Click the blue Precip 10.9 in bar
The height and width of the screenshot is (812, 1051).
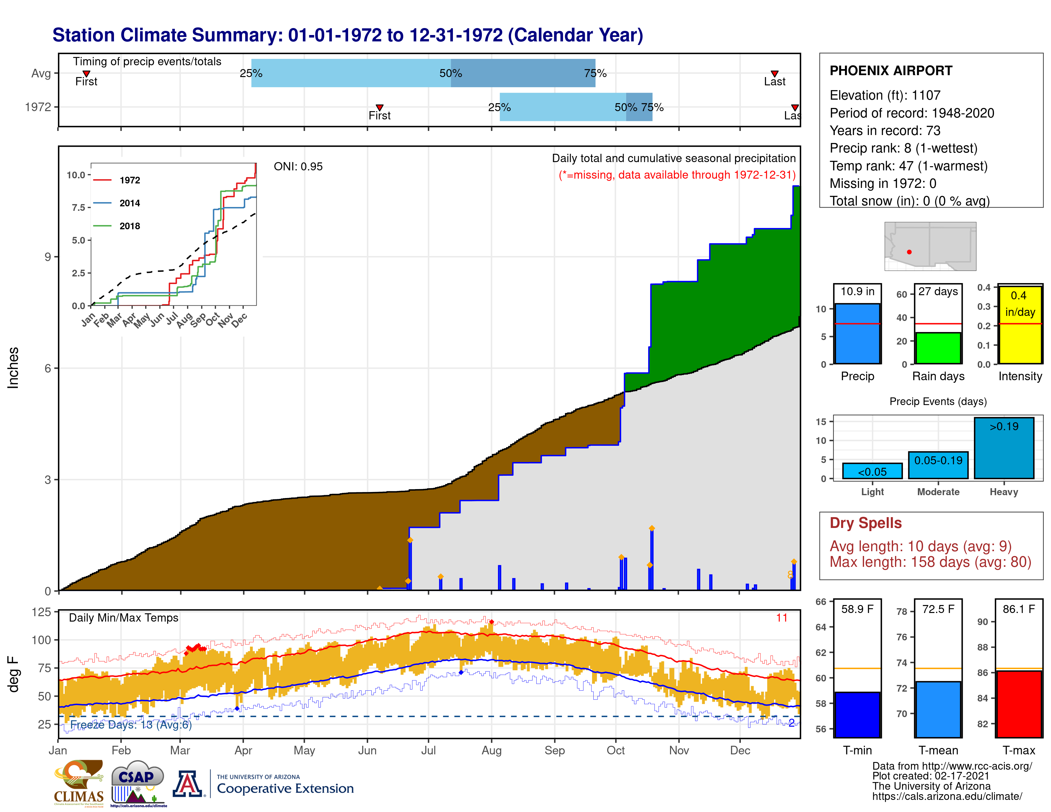coord(858,333)
